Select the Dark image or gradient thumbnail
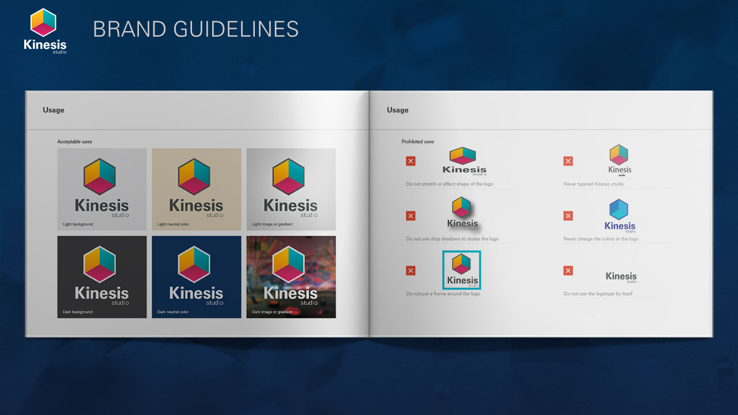 (x=291, y=277)
